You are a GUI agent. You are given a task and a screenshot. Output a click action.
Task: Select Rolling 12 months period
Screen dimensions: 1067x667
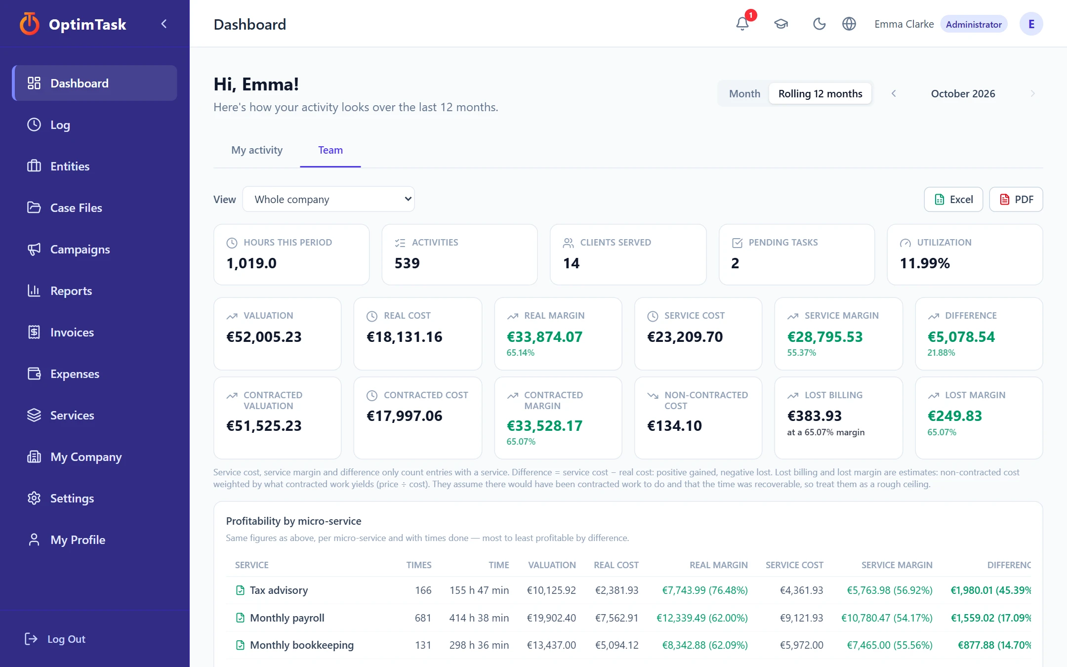820,93
